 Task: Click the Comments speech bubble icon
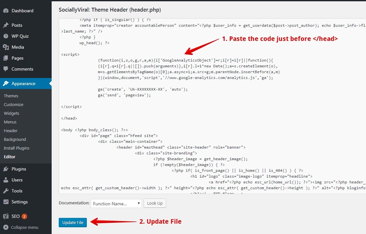coord(6,69)
